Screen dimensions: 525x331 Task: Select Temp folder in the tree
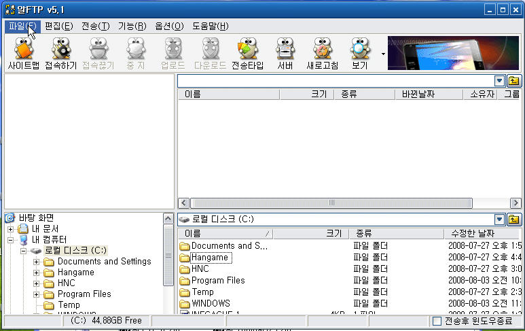(69, 305)
